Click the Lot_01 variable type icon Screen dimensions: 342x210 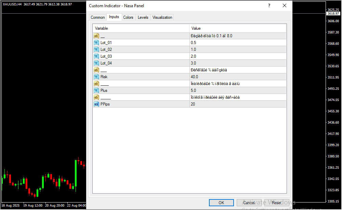[x=96, y=43]
